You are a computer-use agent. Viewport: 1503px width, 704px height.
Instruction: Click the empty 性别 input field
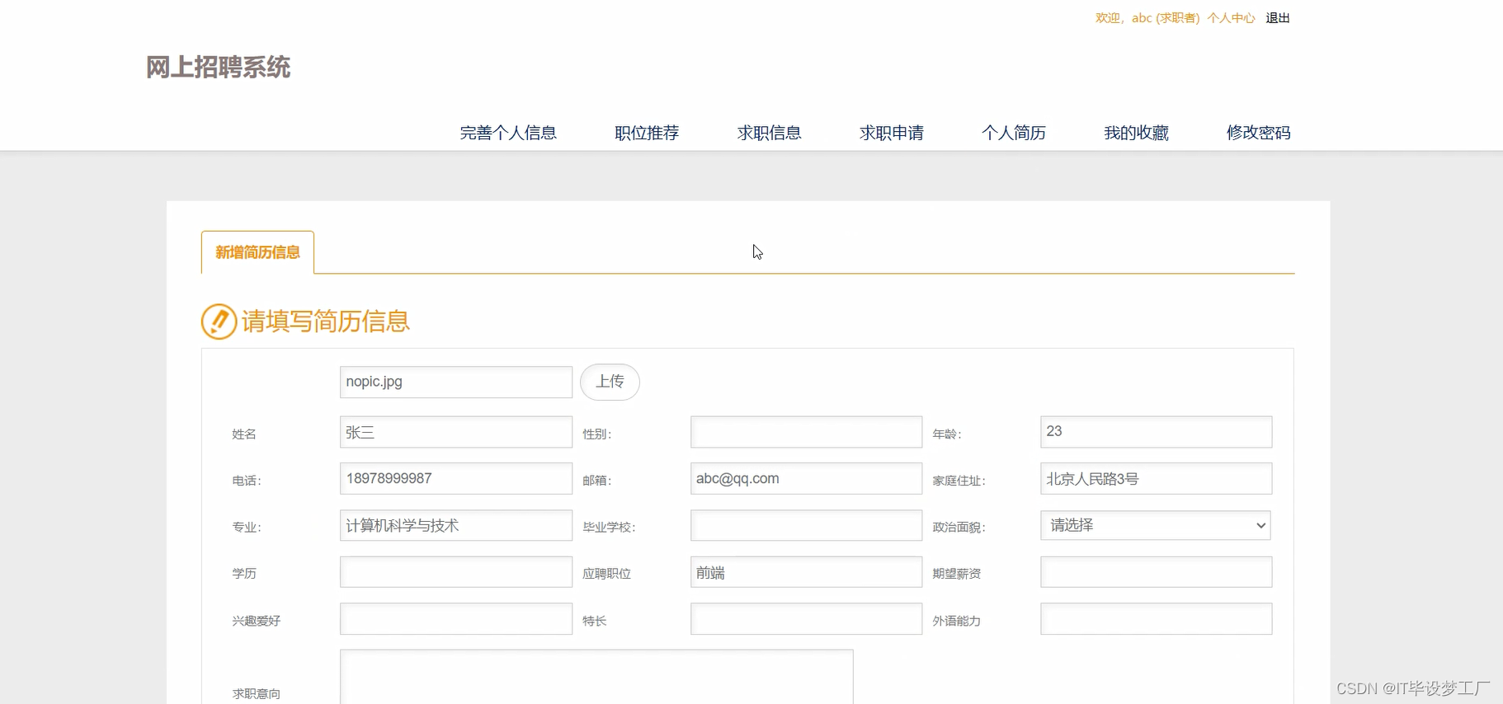click(x=806, y=432)
